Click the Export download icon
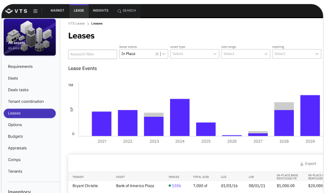The image size is (324, 193). [302, 164]
